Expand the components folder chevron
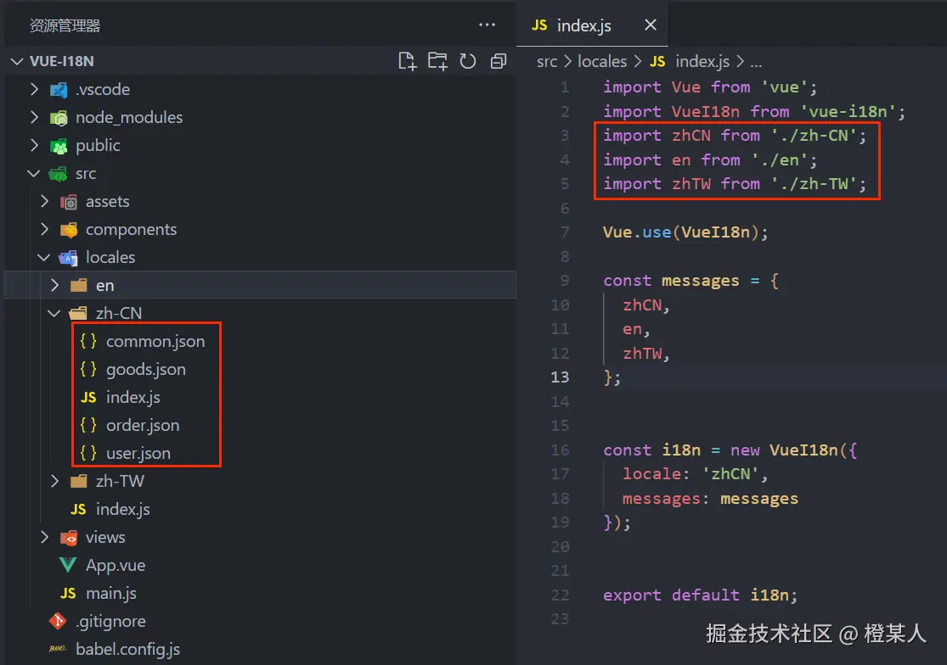Image resolution: width=947 pixels, height=665 pixels. pos(44,229)
